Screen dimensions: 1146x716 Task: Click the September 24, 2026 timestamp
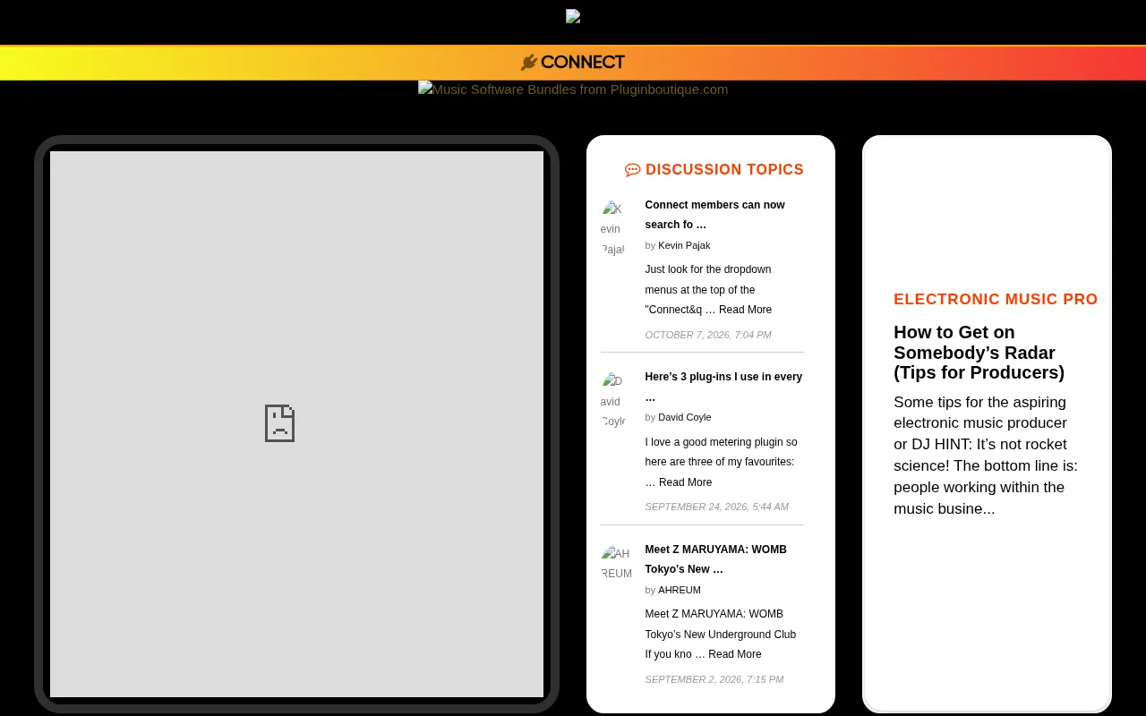click(x=716, y=507)
